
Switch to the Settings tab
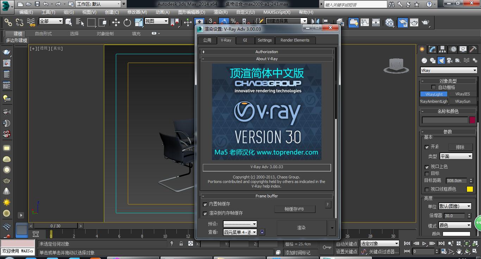tap(264, 40)
